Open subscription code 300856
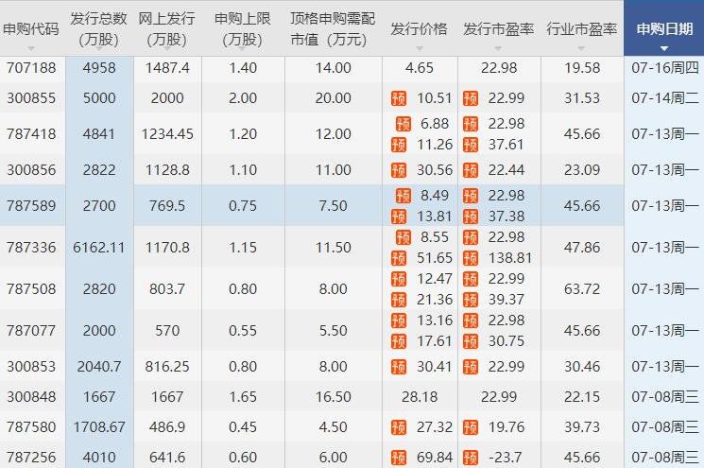Image resolution: width=704 pixels, height=468 pixels. (x=31, y=170)
